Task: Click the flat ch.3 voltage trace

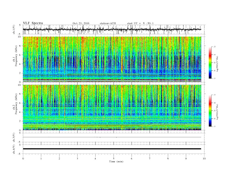Action: coord(112,137)
